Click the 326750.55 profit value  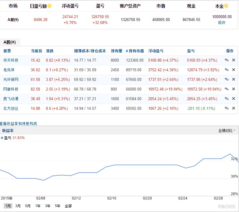coord(100,17)
